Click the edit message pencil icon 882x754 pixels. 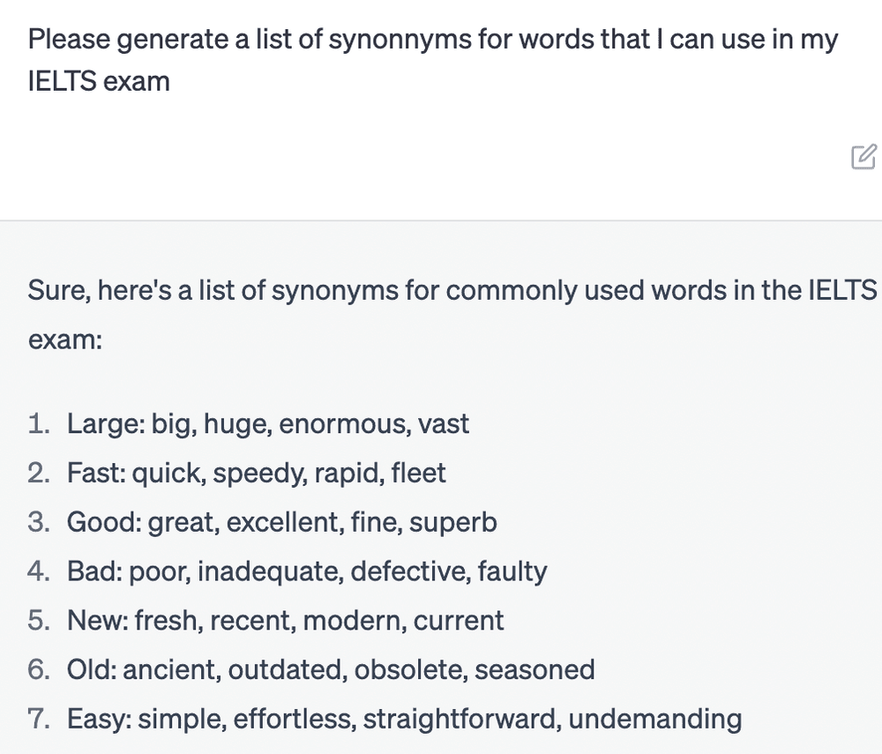point(863,157)
